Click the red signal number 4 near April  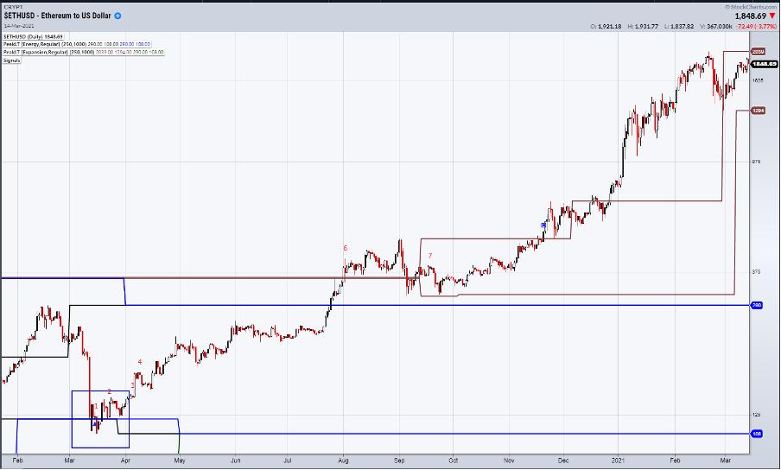coord(140,362)
